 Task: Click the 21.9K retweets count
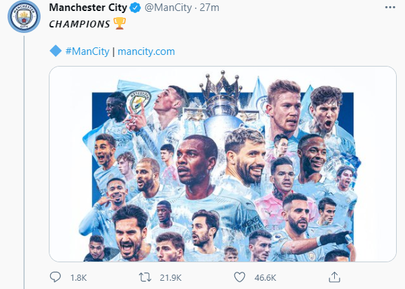click(171, 277)
